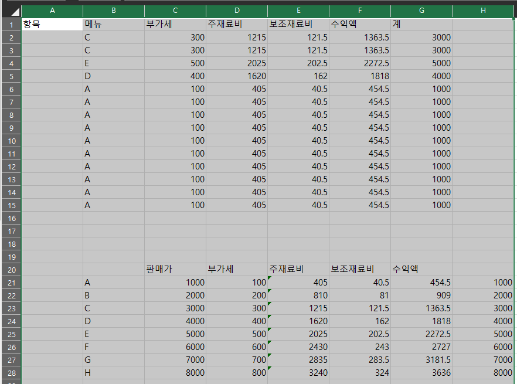Select column E header
Image resolution: width=517 pixels, height=384 pixels.
pyautogui.click(x=298, y=11)
